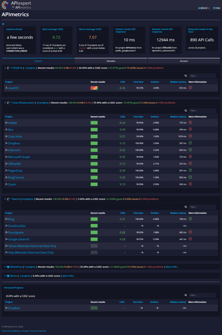This screenshot has width=222, height=335.
Task: Open the Microsoft Graph project
Action: click(x=19, y=157)
